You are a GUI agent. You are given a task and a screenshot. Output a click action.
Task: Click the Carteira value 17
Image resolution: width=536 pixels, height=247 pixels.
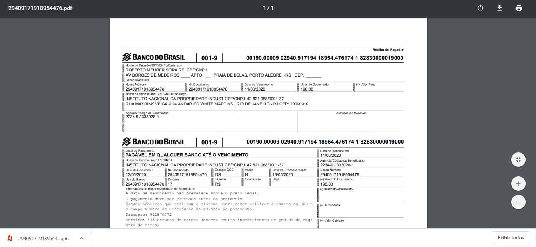(x=170, y=184)
